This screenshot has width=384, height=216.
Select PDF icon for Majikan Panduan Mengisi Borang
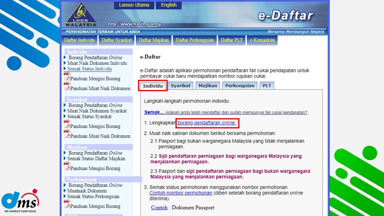click(x=67, y=166)
